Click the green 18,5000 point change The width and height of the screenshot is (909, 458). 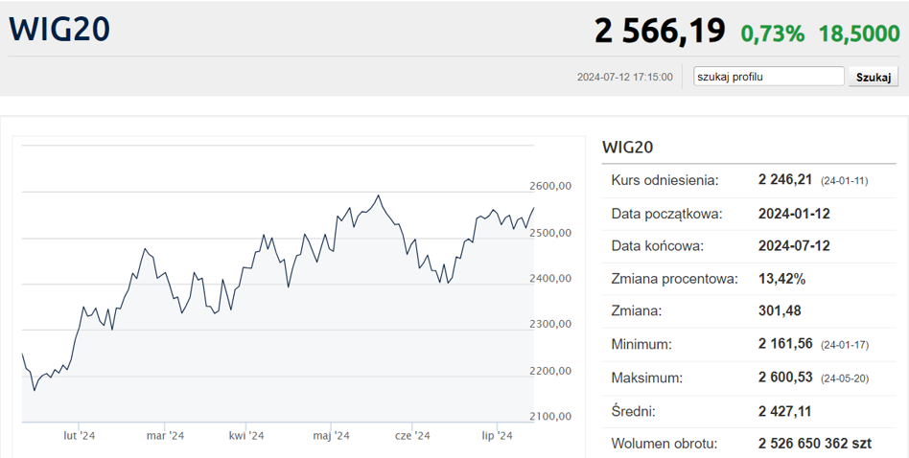(858, 34)
